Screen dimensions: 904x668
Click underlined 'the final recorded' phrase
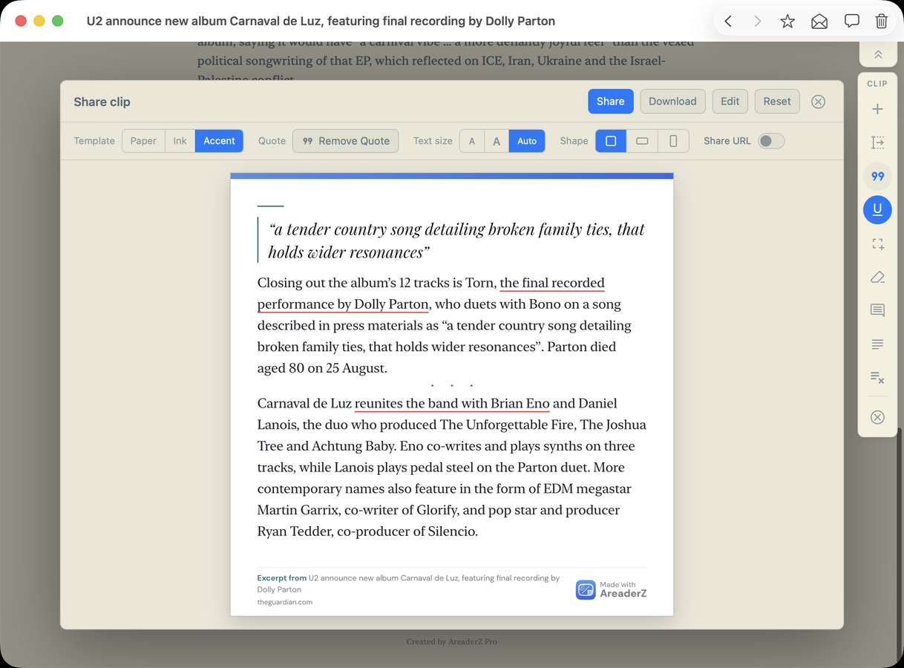[x=552, y=283]
